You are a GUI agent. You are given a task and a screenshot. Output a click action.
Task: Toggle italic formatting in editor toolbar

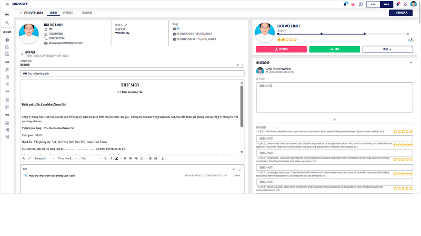111,158
